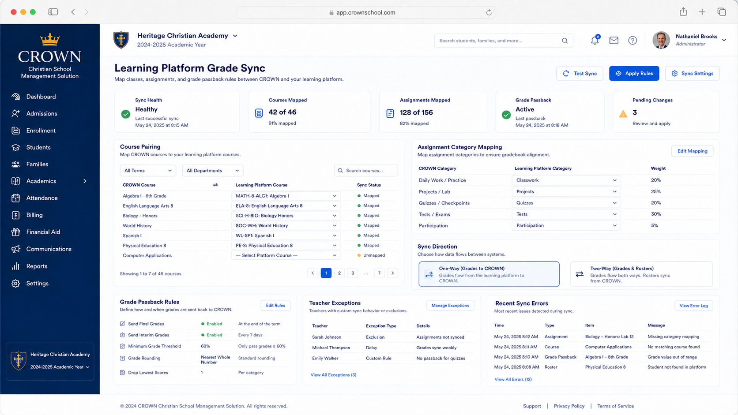Click the Sync Health green check icon
Viewport: 738px width, 415px height.
[x=126, y=114]
